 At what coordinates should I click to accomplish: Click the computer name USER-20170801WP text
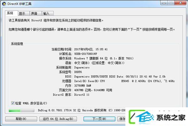(86, 54)
